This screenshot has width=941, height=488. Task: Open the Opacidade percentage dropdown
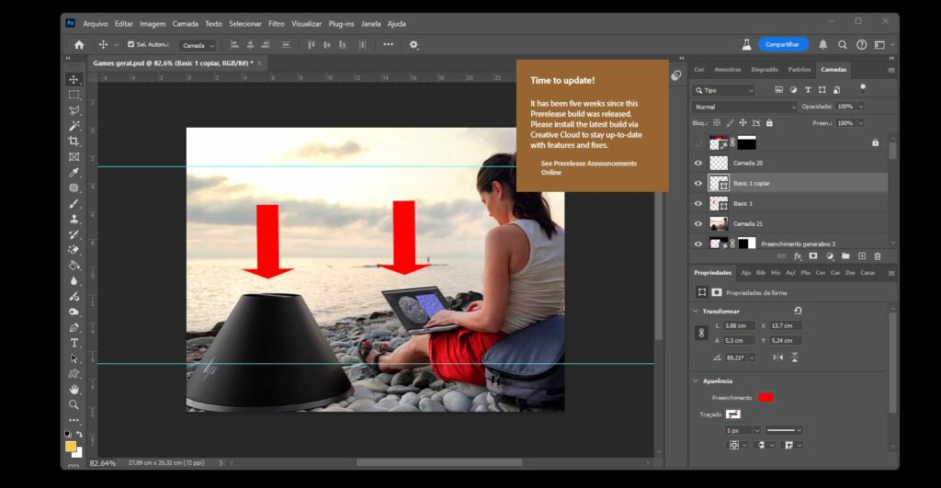861,107
